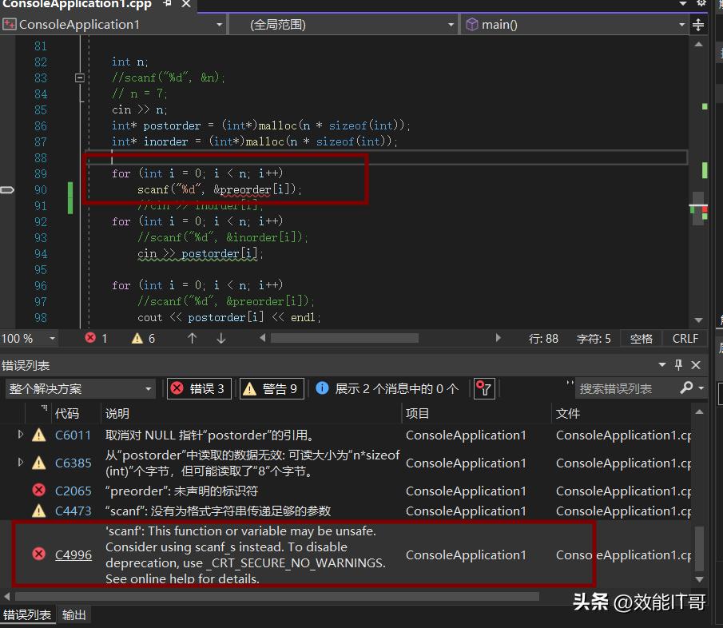Open the 错误列表 window options arrow
Viewport: 723px width, 628px height.
click(662, 364)
